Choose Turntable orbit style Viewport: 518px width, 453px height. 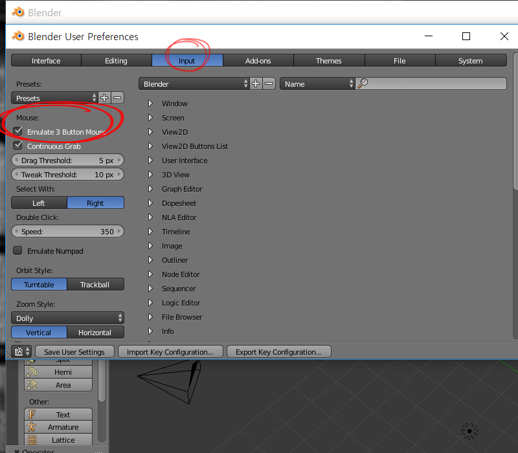(39, 284)
